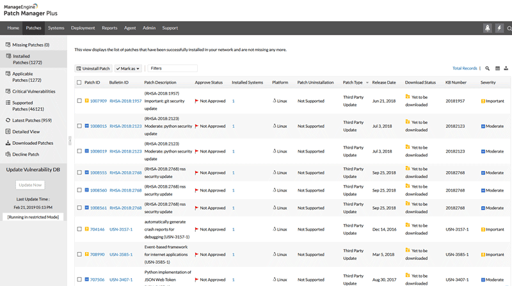This screenshot has height=286, width=512.
Task: Click the KB Number column header
Action: pos(456,82)
